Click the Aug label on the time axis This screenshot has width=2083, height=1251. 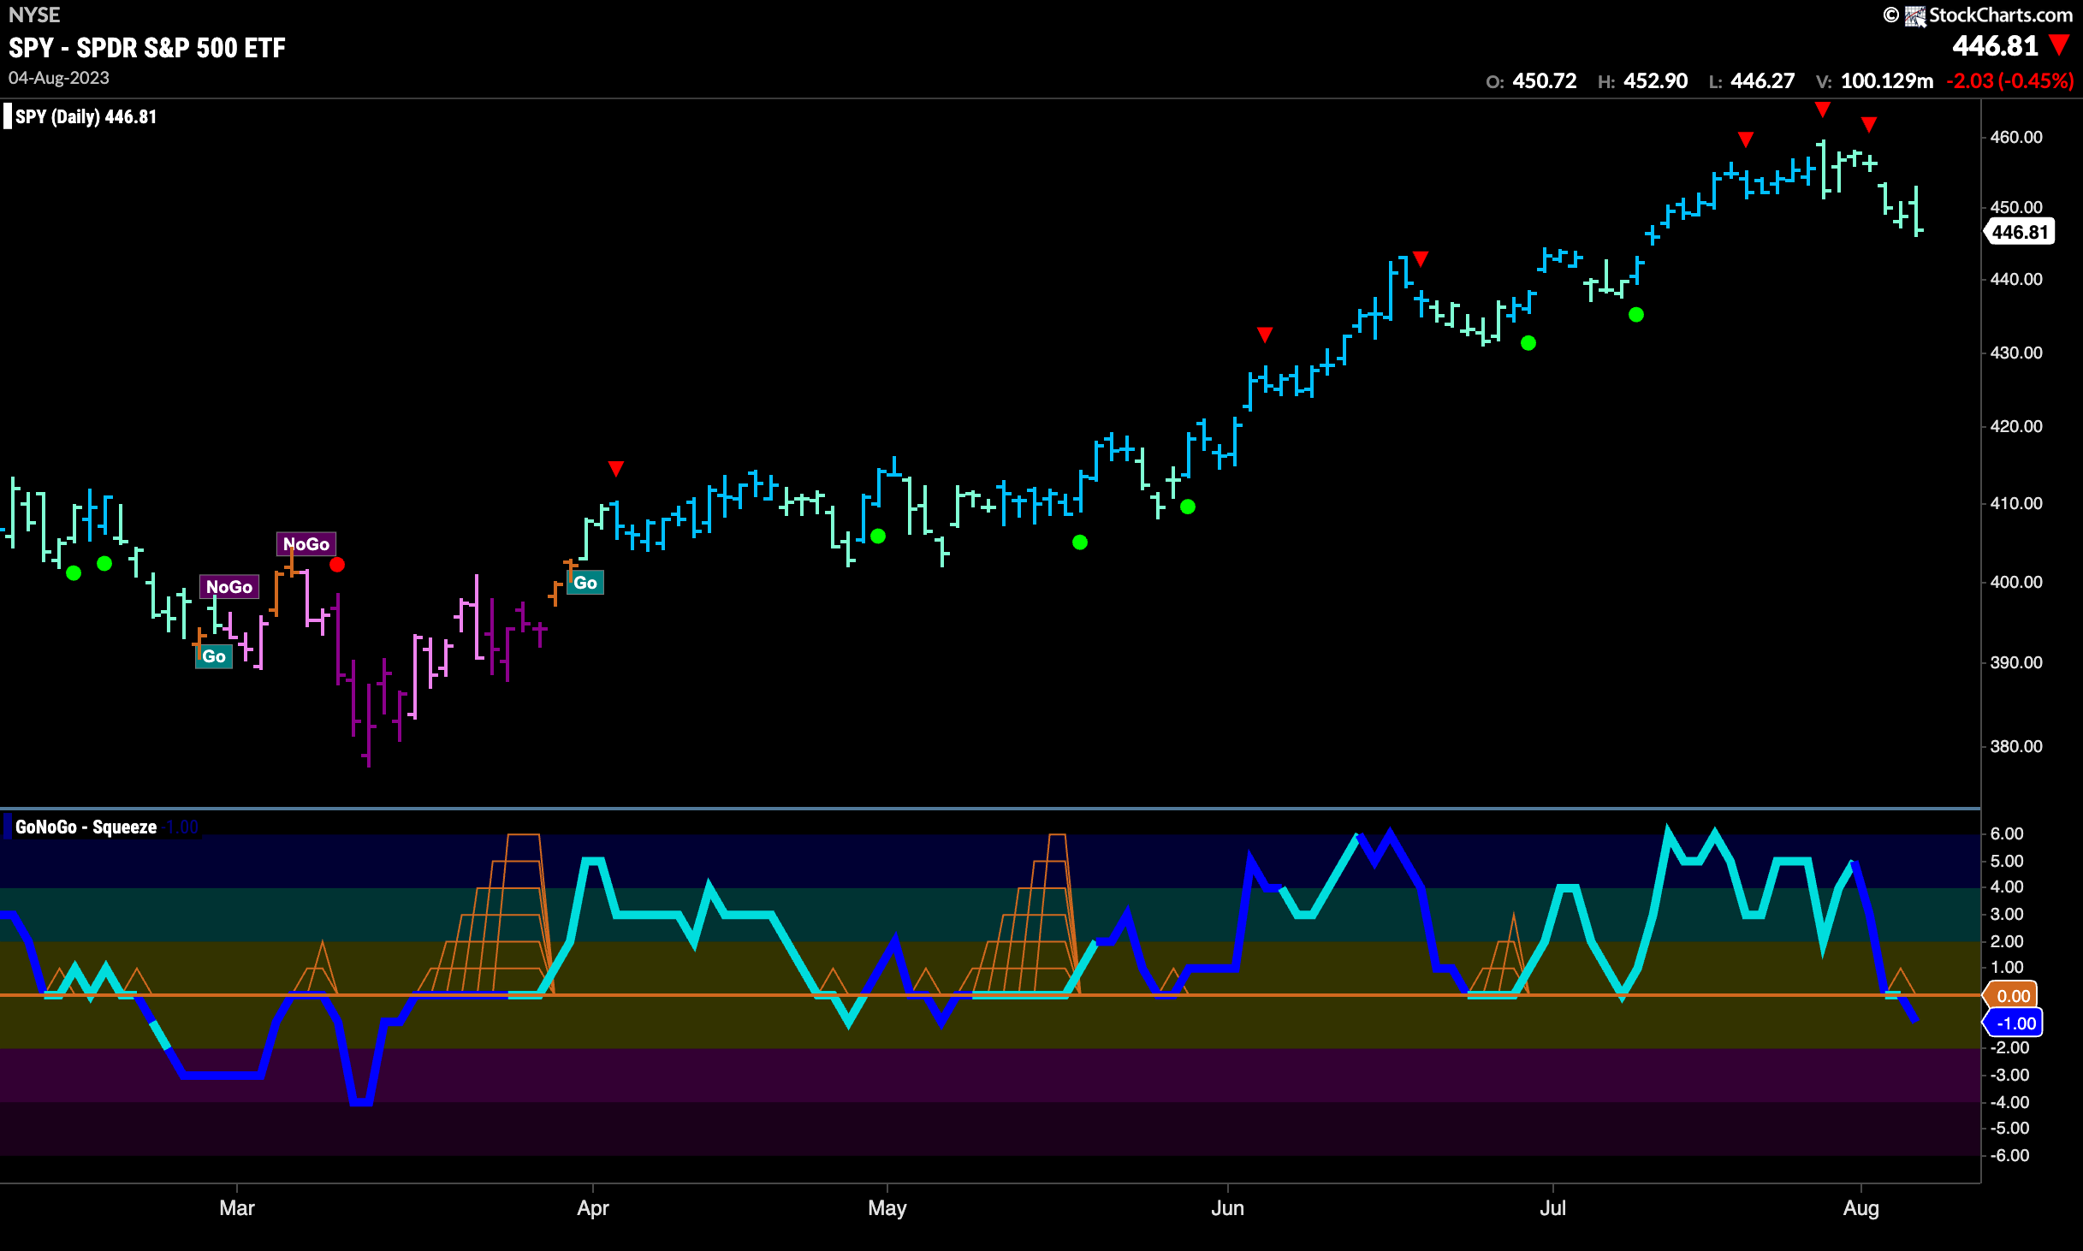(1861, 1208)
